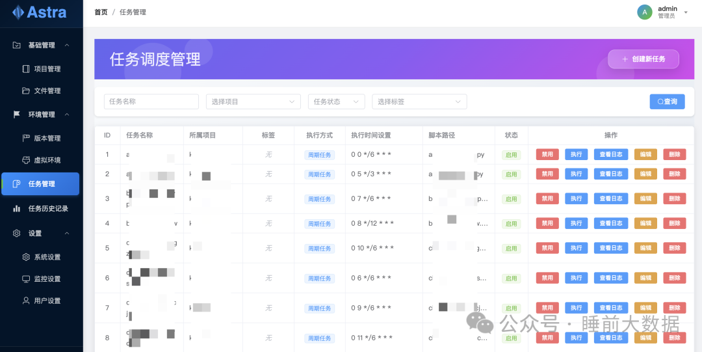Click the 任务管理 sidebar icon
The height and width of the screenshot is (352, 702).
[x=16, y=184]
